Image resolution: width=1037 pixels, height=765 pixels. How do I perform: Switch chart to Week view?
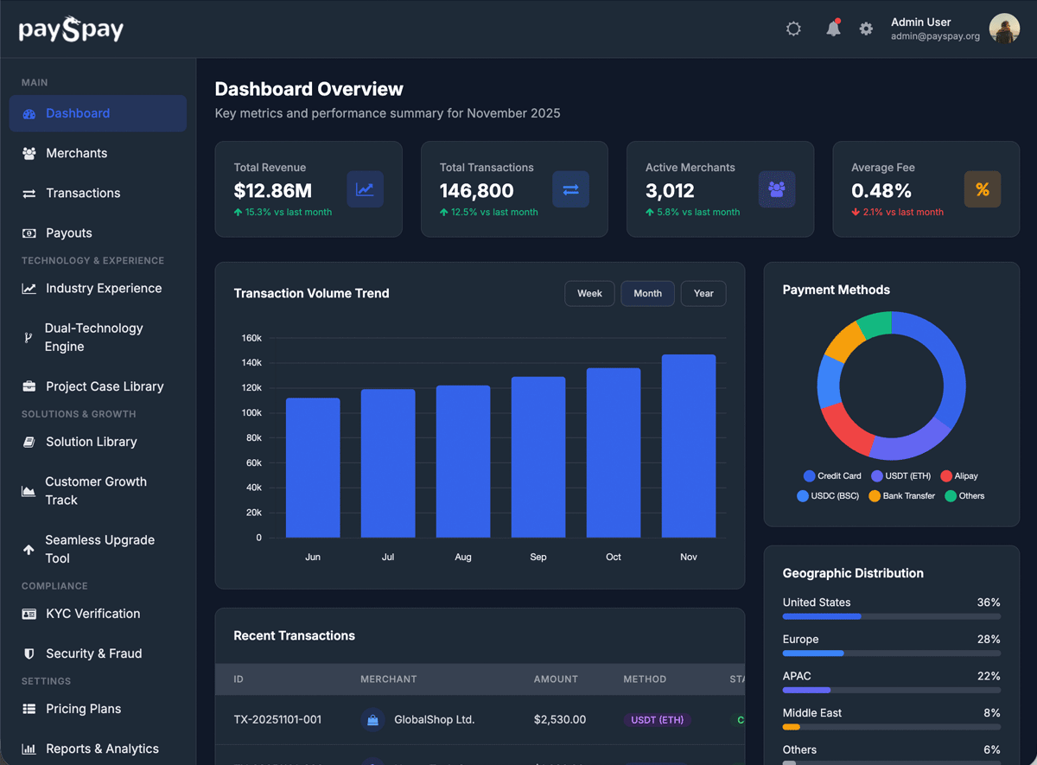tap(589, 293)
